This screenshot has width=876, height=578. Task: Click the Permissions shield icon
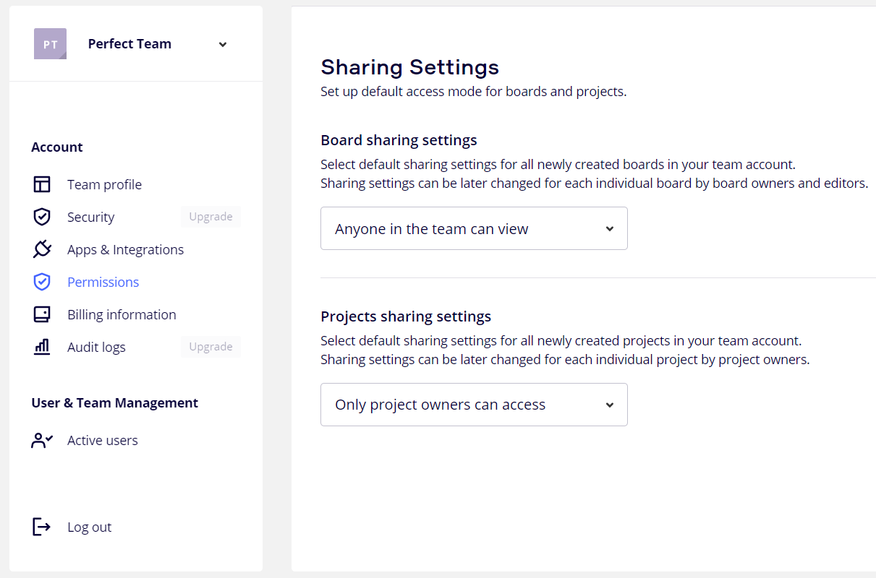coord(42,282)
